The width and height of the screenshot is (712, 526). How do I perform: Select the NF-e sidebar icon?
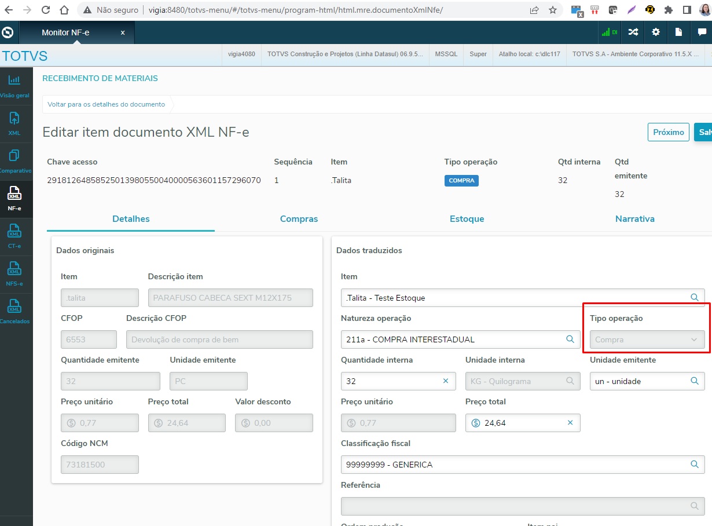point(14,198)
